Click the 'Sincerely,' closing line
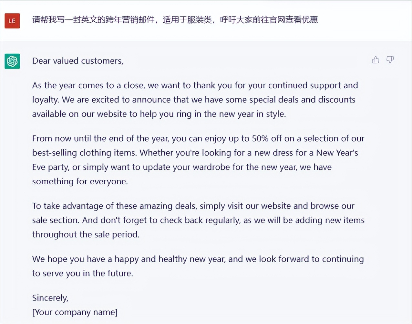This screenshot has height=324, width=412. 50,297
